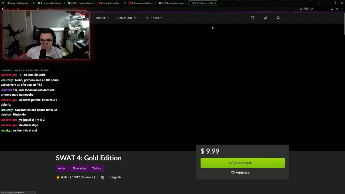Click chat message about driver parallel lines

coord(29,102)
